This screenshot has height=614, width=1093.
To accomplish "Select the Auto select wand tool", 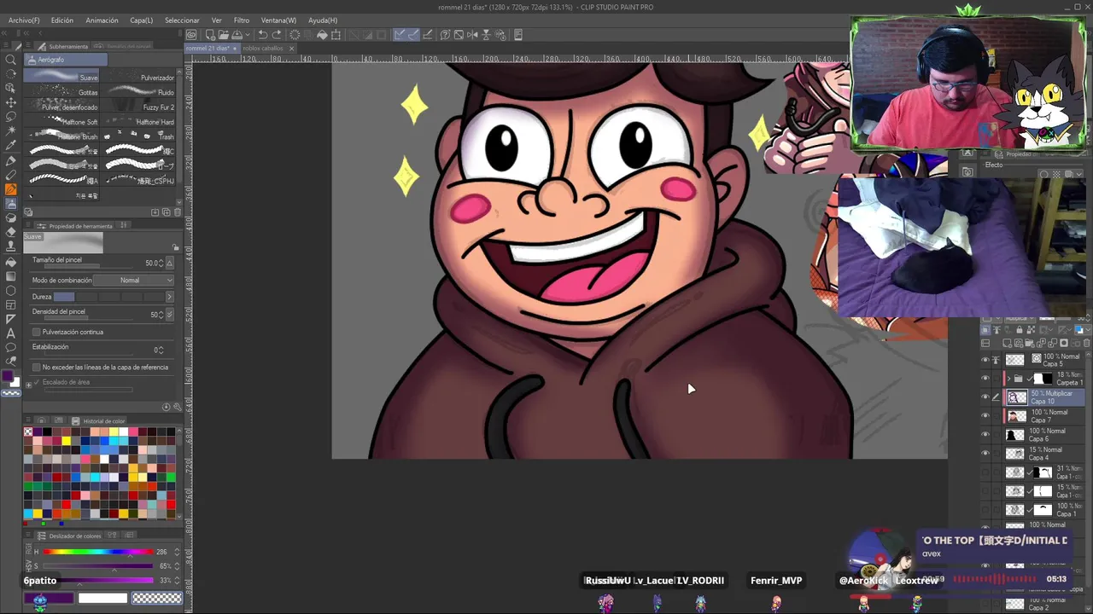I will point(11,131).
